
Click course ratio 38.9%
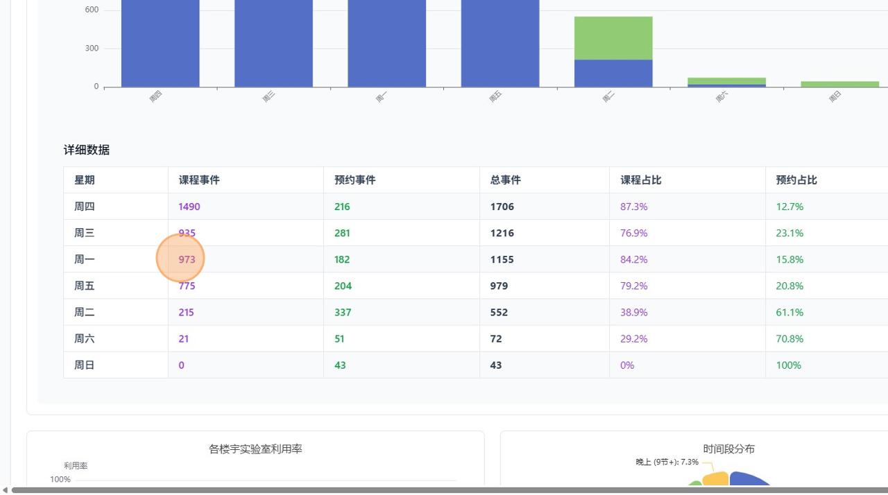(634, 312)
